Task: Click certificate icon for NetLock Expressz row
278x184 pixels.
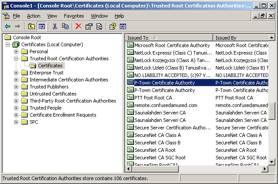Action: [x=130, y=52]
